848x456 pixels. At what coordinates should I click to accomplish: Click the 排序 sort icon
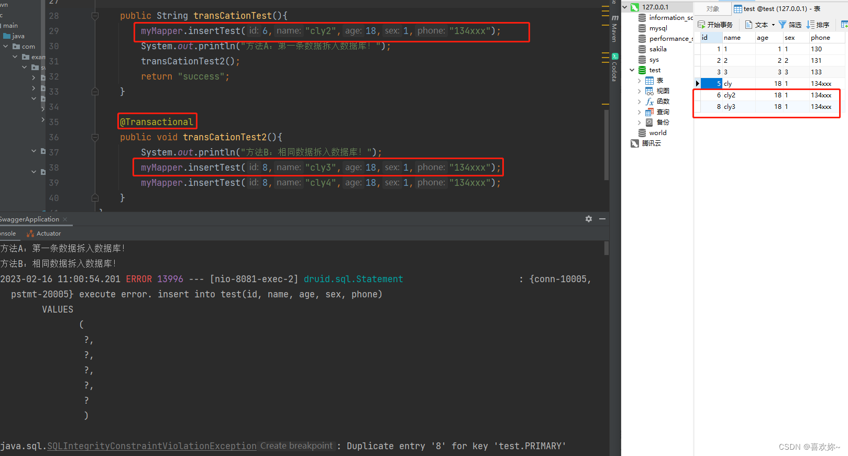point(810,25)
